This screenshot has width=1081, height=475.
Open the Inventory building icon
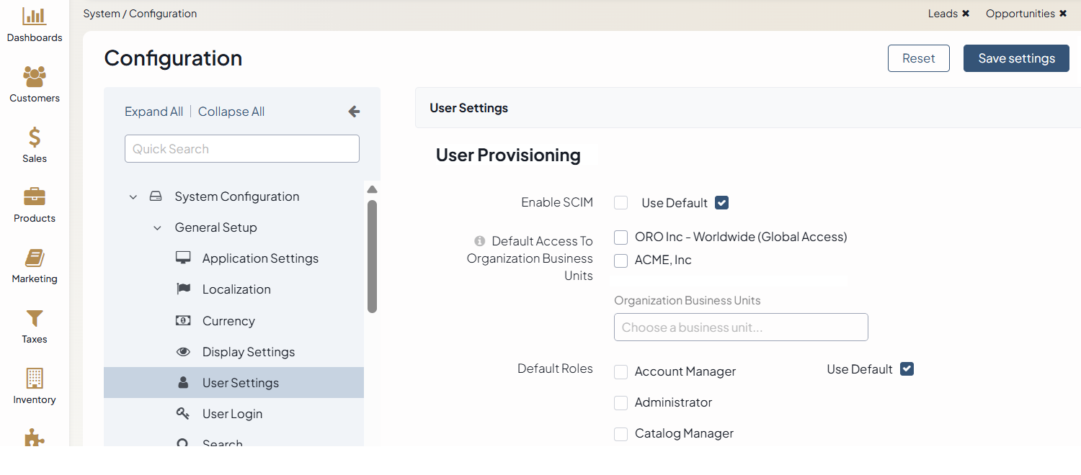point(34,379)
